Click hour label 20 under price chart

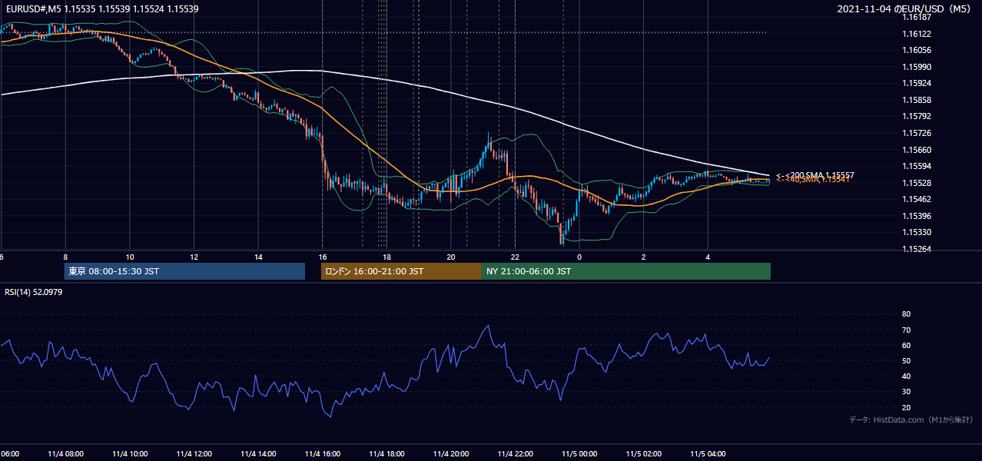click(x=451, y=257)
